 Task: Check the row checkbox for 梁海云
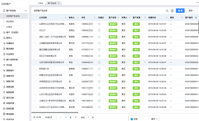tap(34, 30)
